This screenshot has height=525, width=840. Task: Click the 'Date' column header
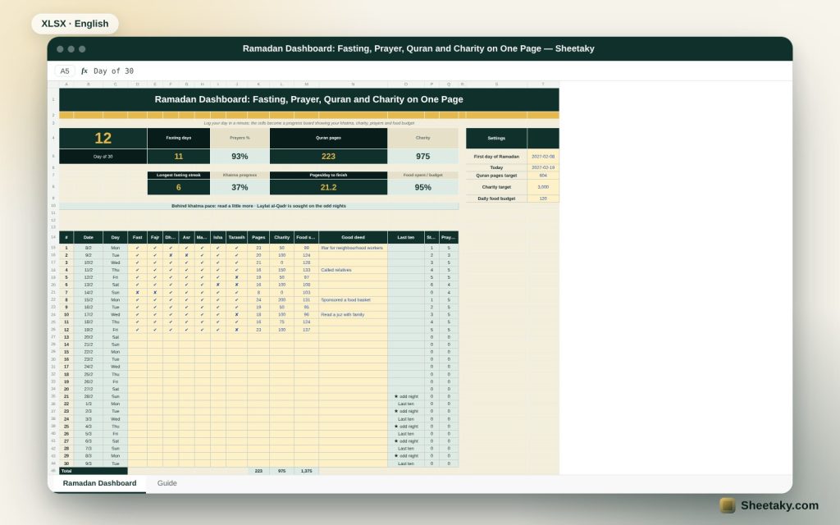[x=89, y=237]
